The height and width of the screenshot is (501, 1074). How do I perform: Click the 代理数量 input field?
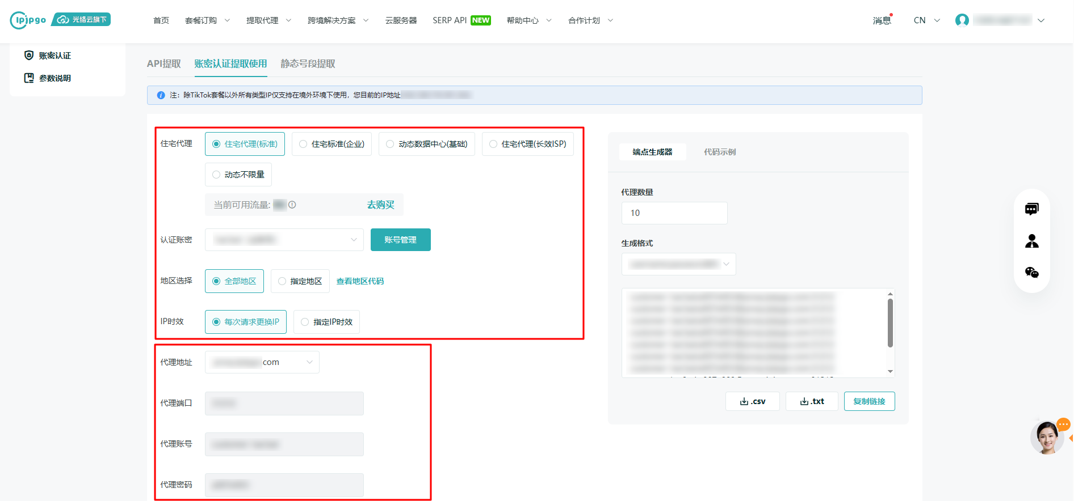674,213
